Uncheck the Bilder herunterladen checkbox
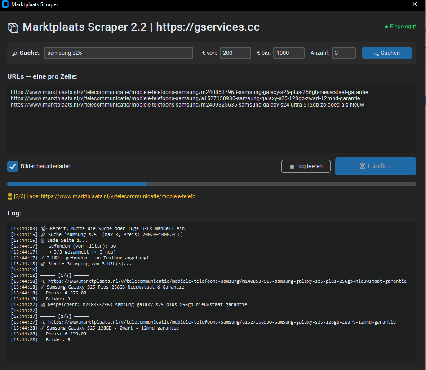The width and height of the screenshot is (426, 370). [13, 166]
